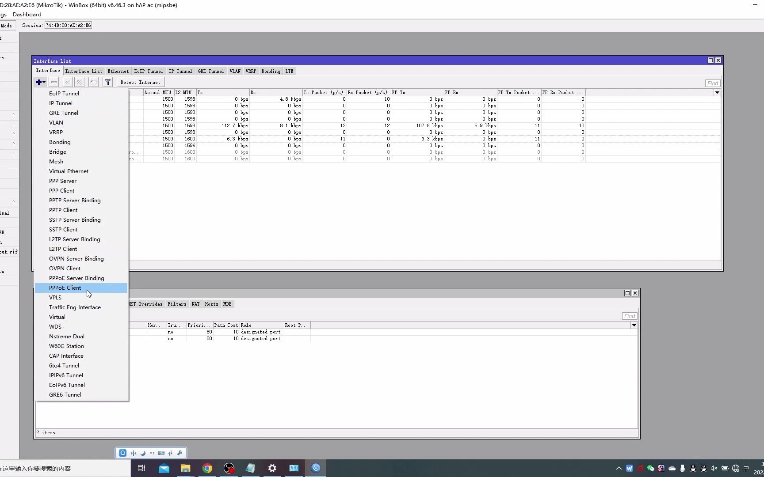Choose Bridge in the add menu
This screenshot has height=477, width=764.
pos(81,152)
